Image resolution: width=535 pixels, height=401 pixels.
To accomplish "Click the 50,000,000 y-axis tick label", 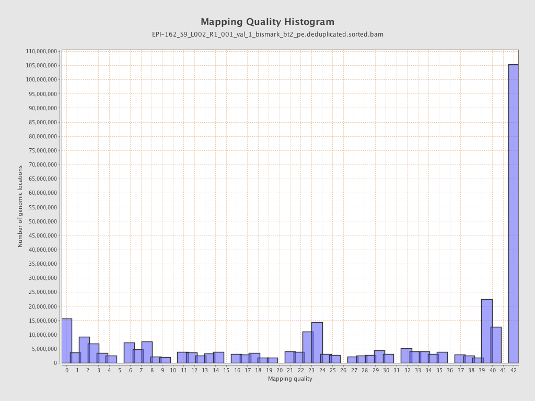I will (x=43, y=221).
